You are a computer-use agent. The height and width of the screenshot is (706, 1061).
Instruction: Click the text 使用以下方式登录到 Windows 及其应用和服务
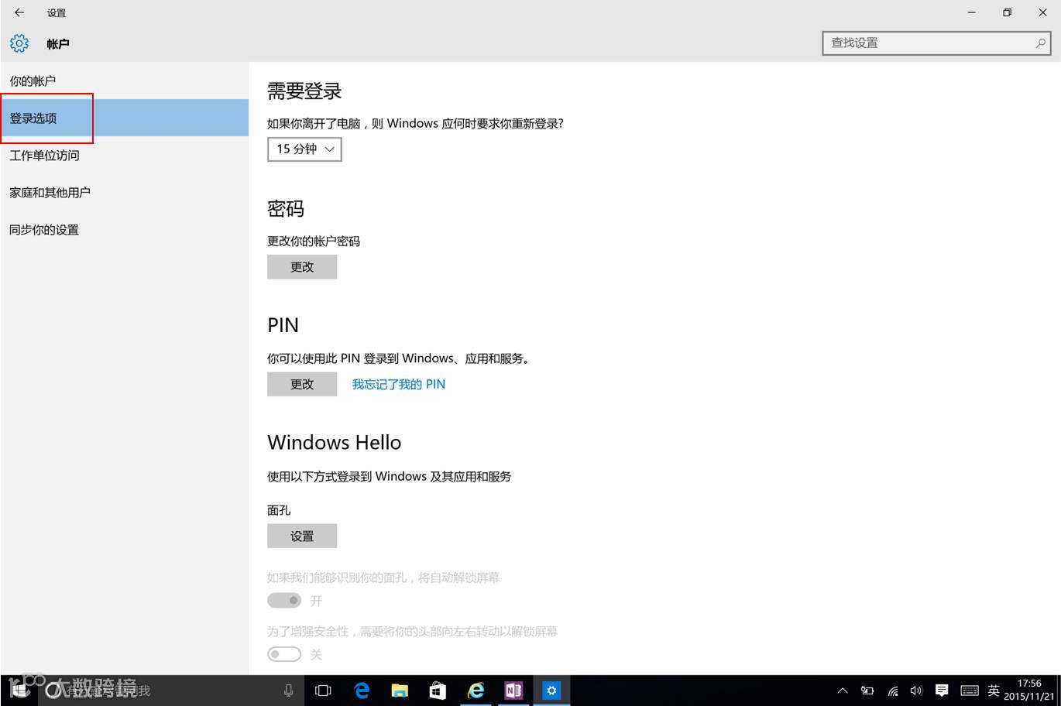(x=390, y=476)
